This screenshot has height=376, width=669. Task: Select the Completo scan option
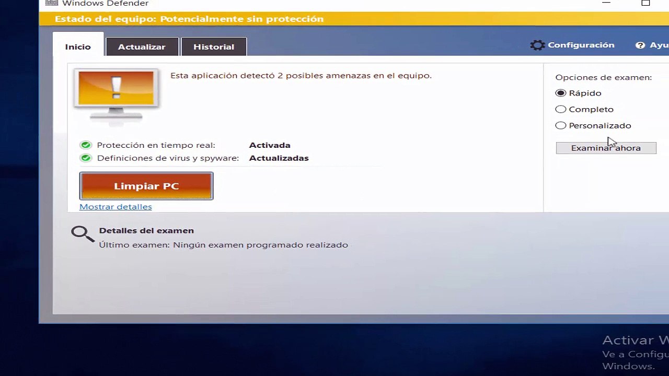561,109
